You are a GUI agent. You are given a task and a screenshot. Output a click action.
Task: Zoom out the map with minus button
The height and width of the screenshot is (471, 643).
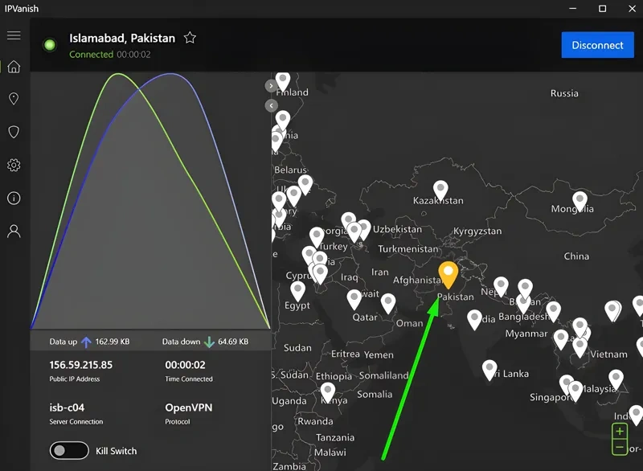point(620,447)
